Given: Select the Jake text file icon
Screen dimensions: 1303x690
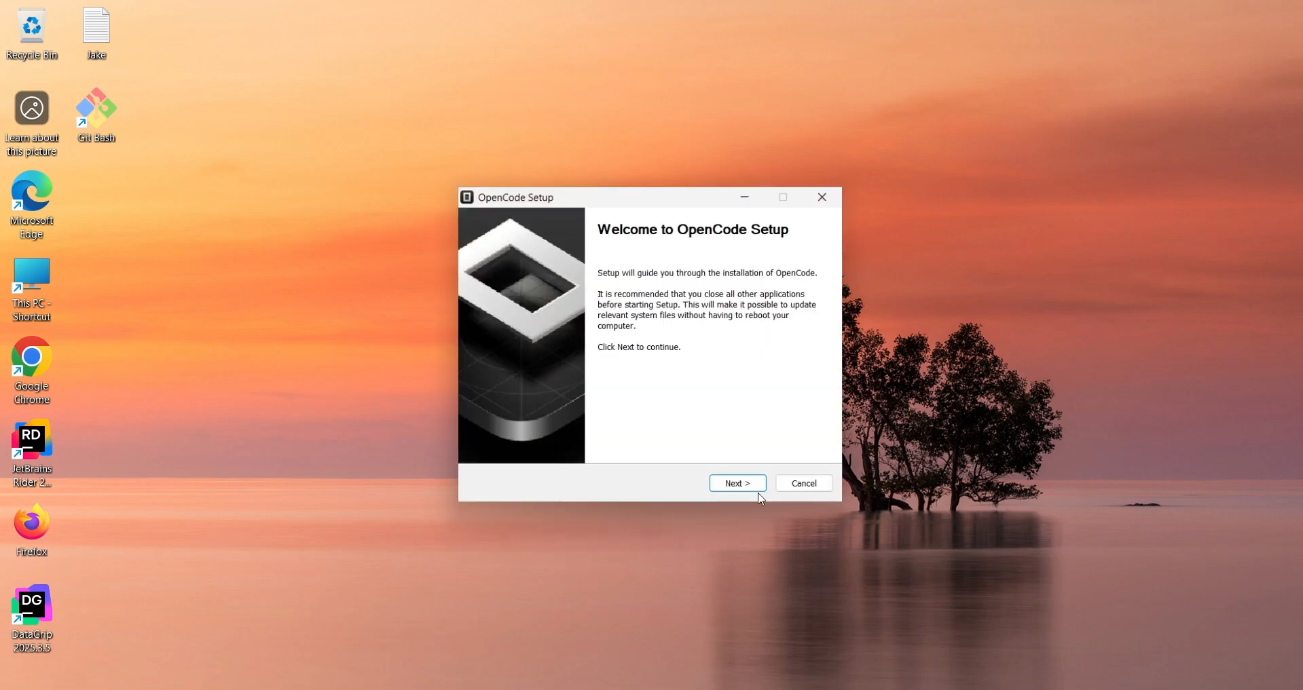Looking at the screenshot, I should (x=96, y=34).
